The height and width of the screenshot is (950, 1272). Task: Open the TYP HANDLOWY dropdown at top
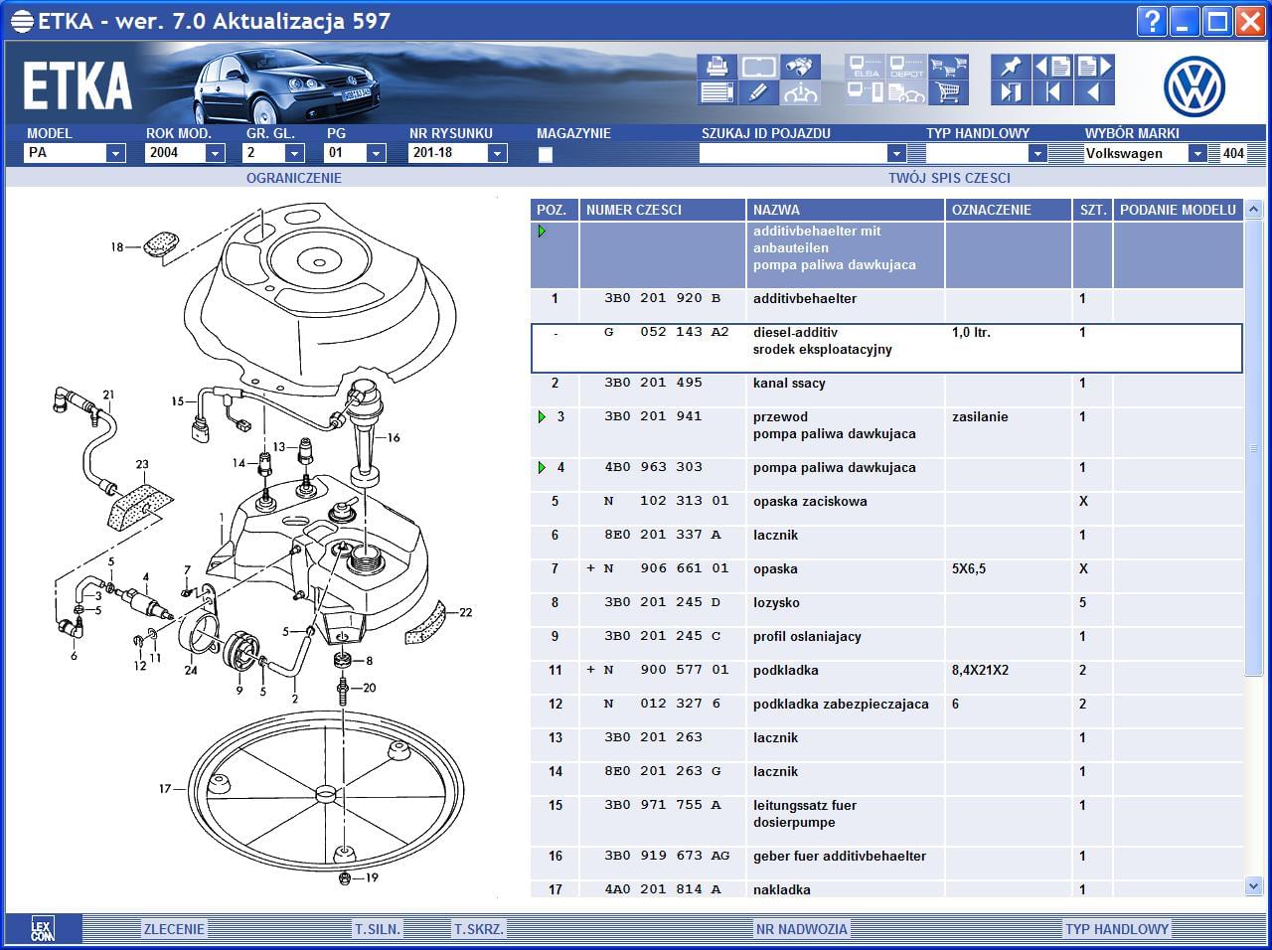1037,153
